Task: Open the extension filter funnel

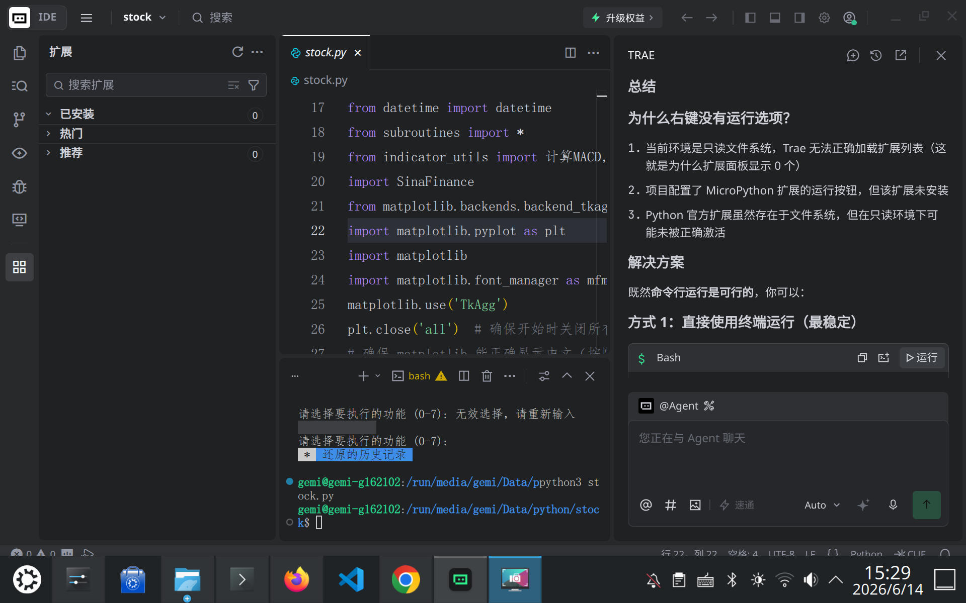Action: [x=254, y=85]
